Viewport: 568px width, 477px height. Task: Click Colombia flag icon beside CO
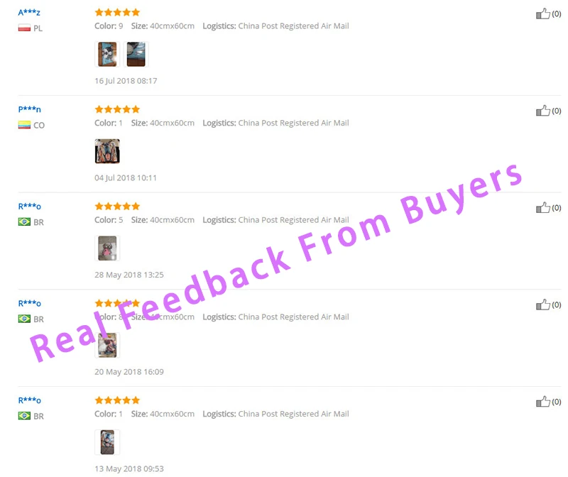pyautogui.click(x=24, y=125)
